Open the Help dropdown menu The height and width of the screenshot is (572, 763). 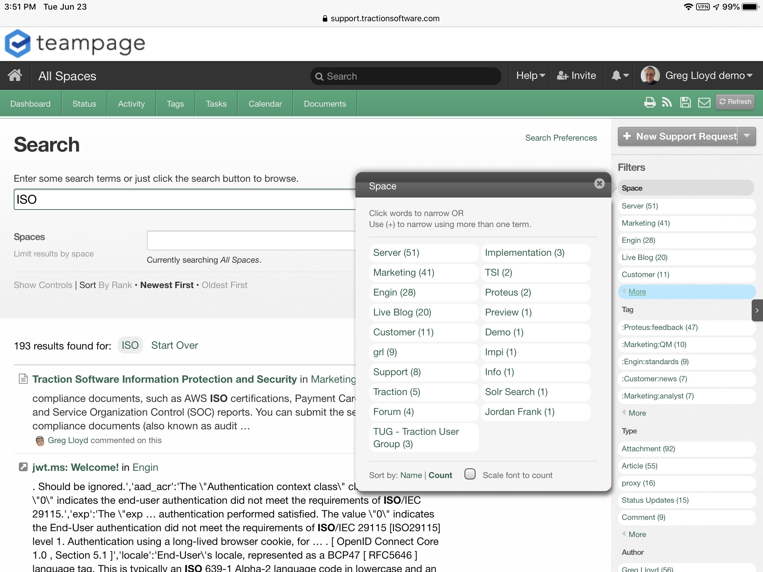[x=530, y=75]
